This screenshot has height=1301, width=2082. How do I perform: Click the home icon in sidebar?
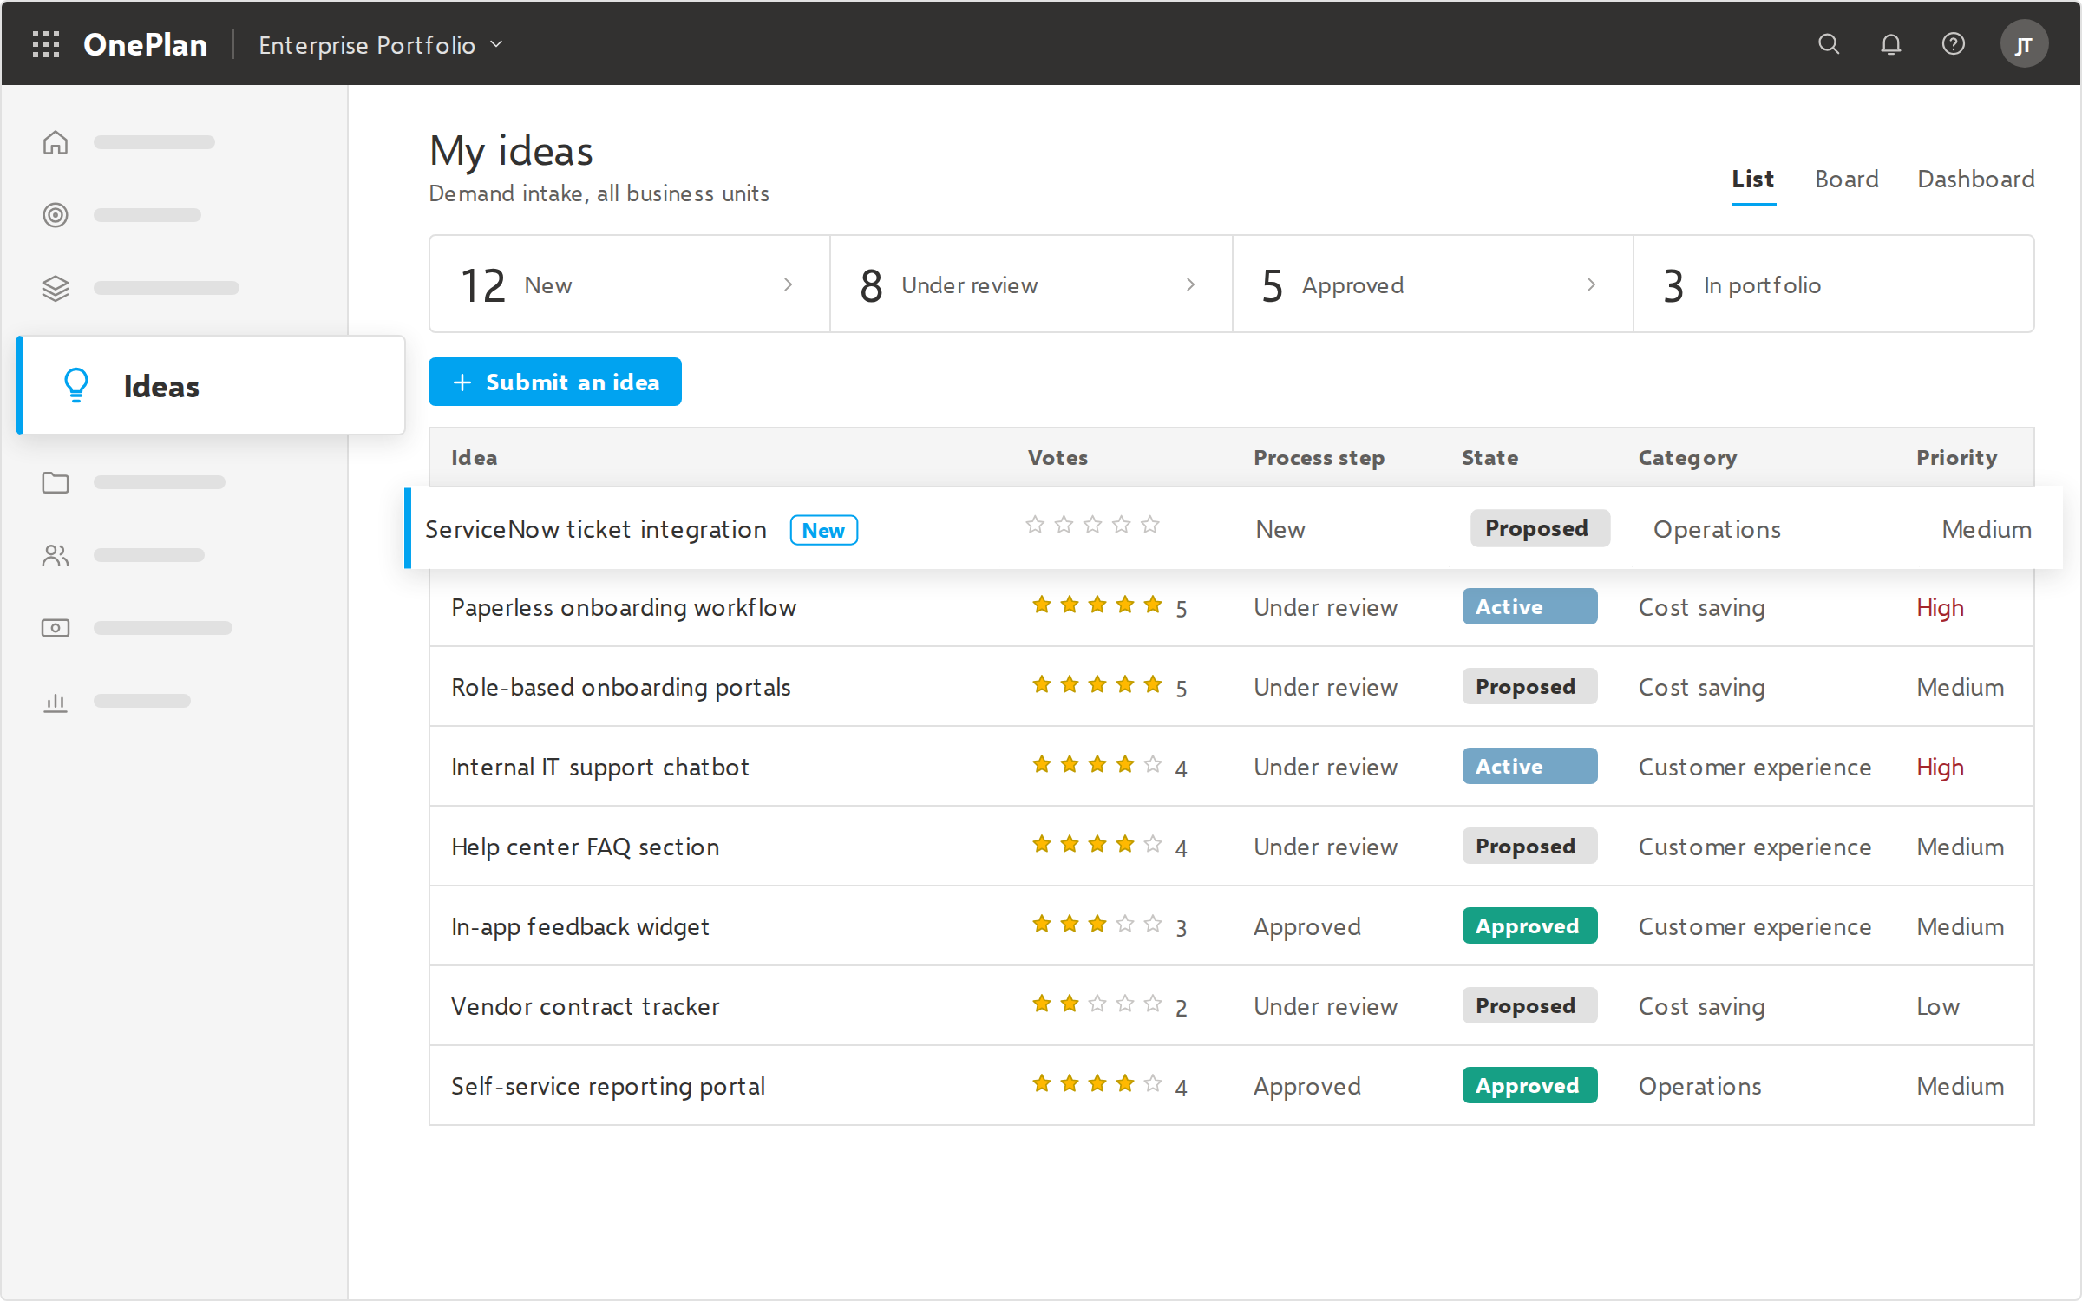[x=56, y=142]
